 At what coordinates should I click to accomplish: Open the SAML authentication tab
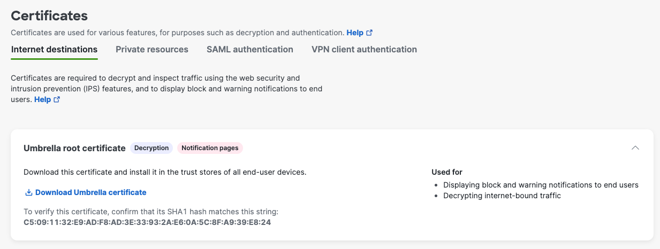coord(250,49)
